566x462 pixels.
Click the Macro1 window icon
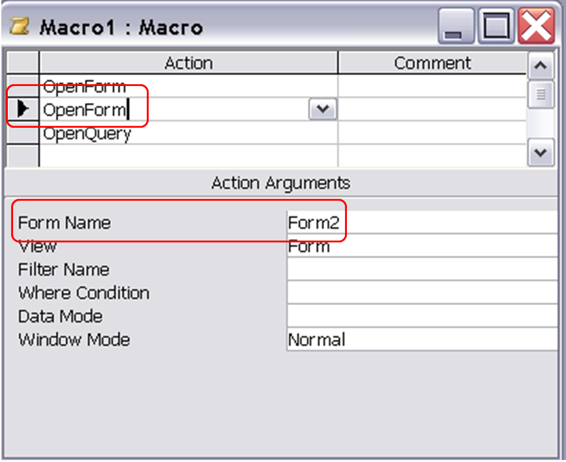coord(17,25)
